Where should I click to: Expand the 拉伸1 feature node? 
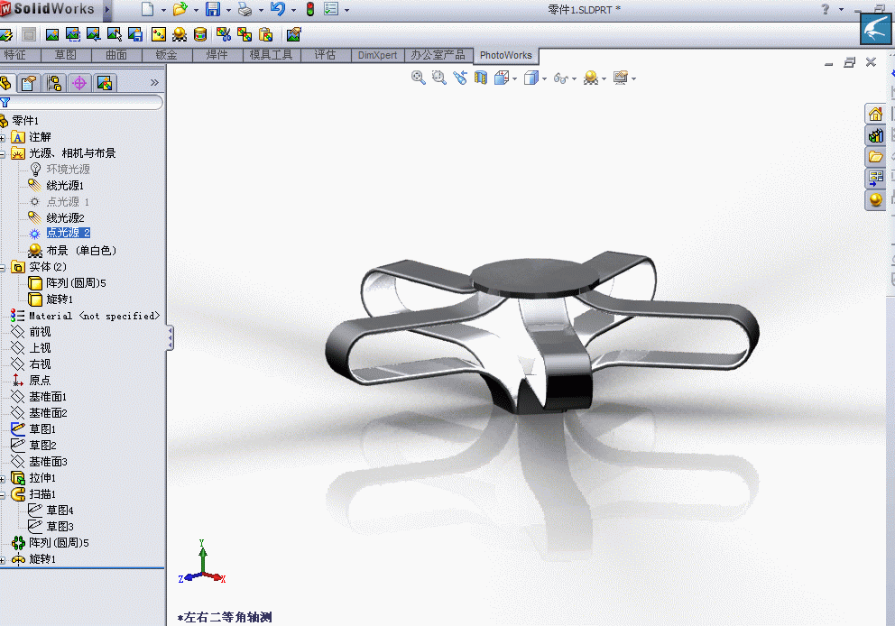3,479
